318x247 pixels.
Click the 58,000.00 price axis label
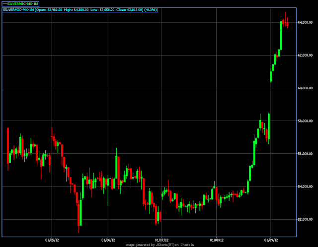click(x=305, y=121)
